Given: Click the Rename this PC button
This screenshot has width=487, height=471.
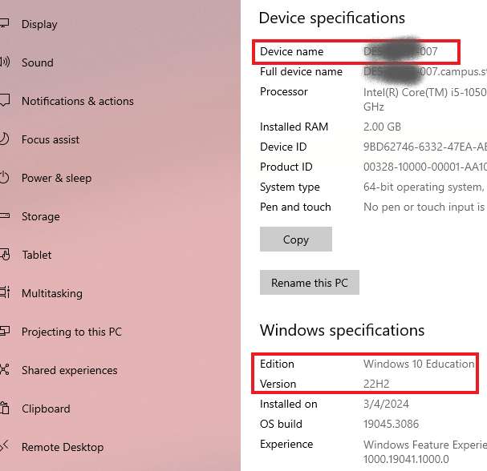Looking at the screenshot, I should click(x=310, y=283).
